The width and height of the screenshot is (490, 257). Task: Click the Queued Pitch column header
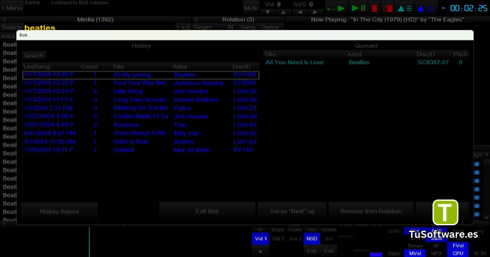pos(460,54)
